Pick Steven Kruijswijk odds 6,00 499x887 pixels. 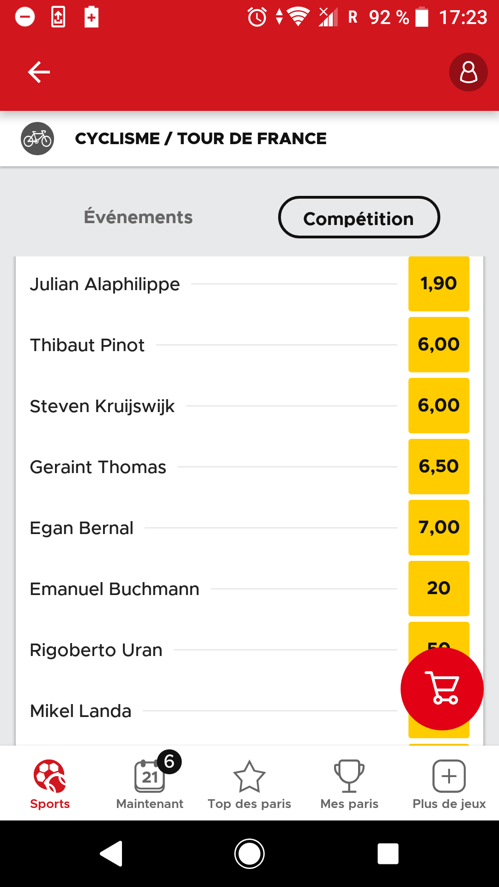(438, 406)
